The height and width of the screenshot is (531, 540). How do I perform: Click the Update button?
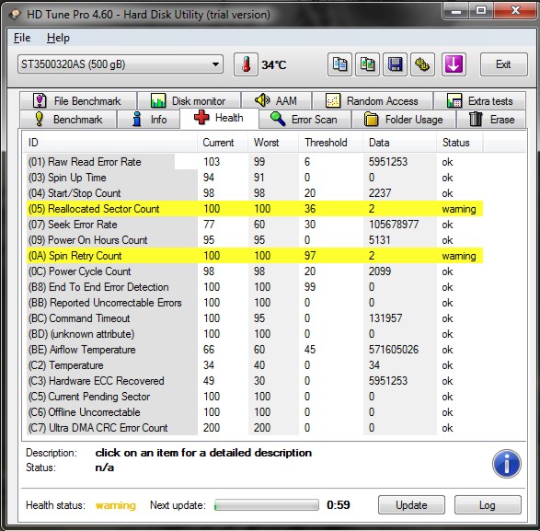pyautogui.click(x=411, y=505)
